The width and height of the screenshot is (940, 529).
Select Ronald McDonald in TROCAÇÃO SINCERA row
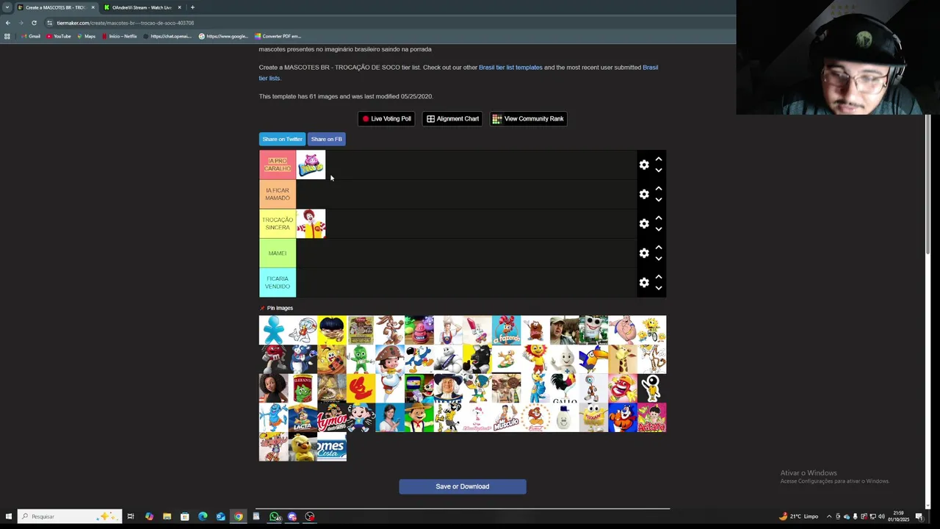click(x=311, y=223)
